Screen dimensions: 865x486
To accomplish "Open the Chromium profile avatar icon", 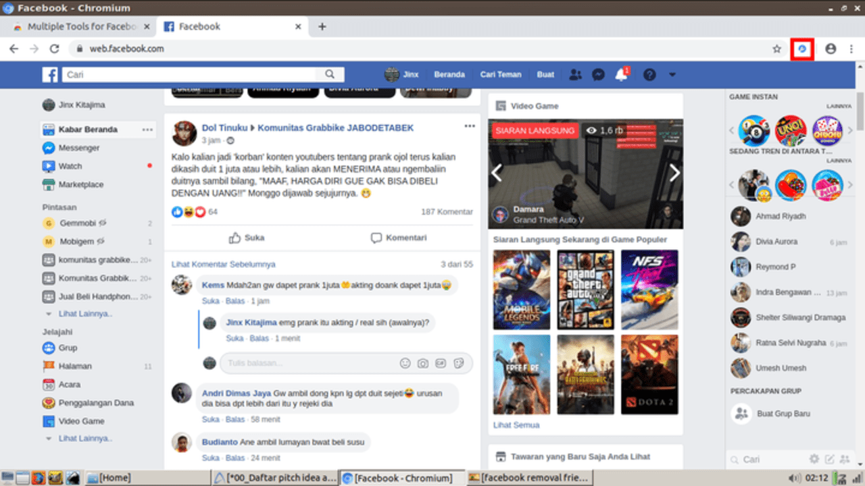I will 831,49.
